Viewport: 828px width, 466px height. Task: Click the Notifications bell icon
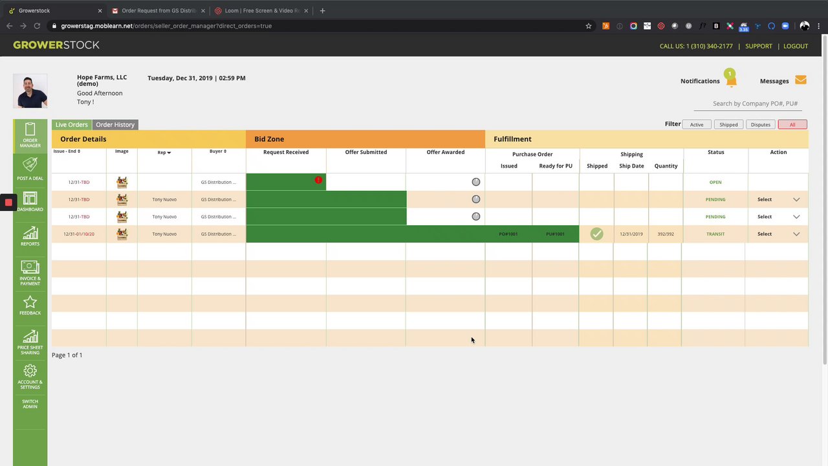[731, 80]
